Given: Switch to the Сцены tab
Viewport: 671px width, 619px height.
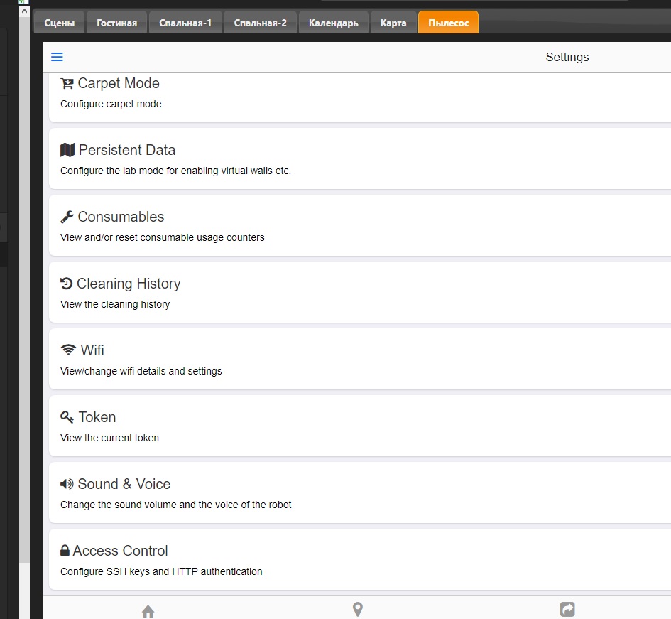Looking at the screenshot, I should (x=60, y=23).
